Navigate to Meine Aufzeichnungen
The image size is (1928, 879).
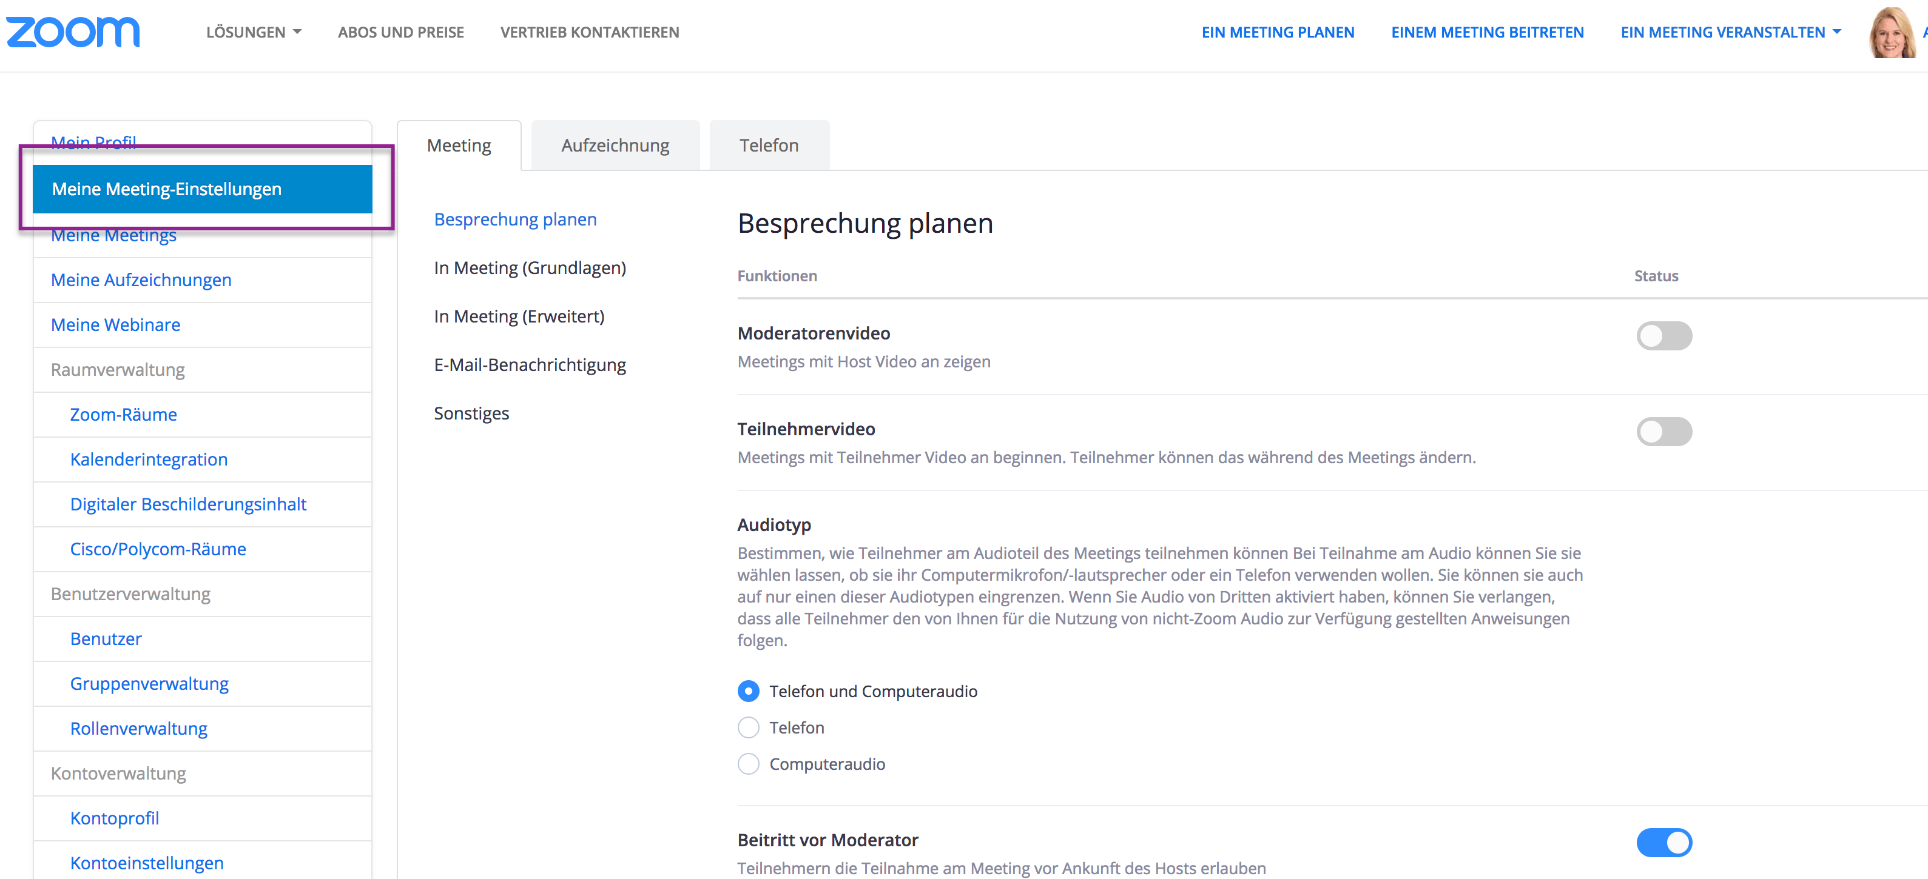(141, 280)
